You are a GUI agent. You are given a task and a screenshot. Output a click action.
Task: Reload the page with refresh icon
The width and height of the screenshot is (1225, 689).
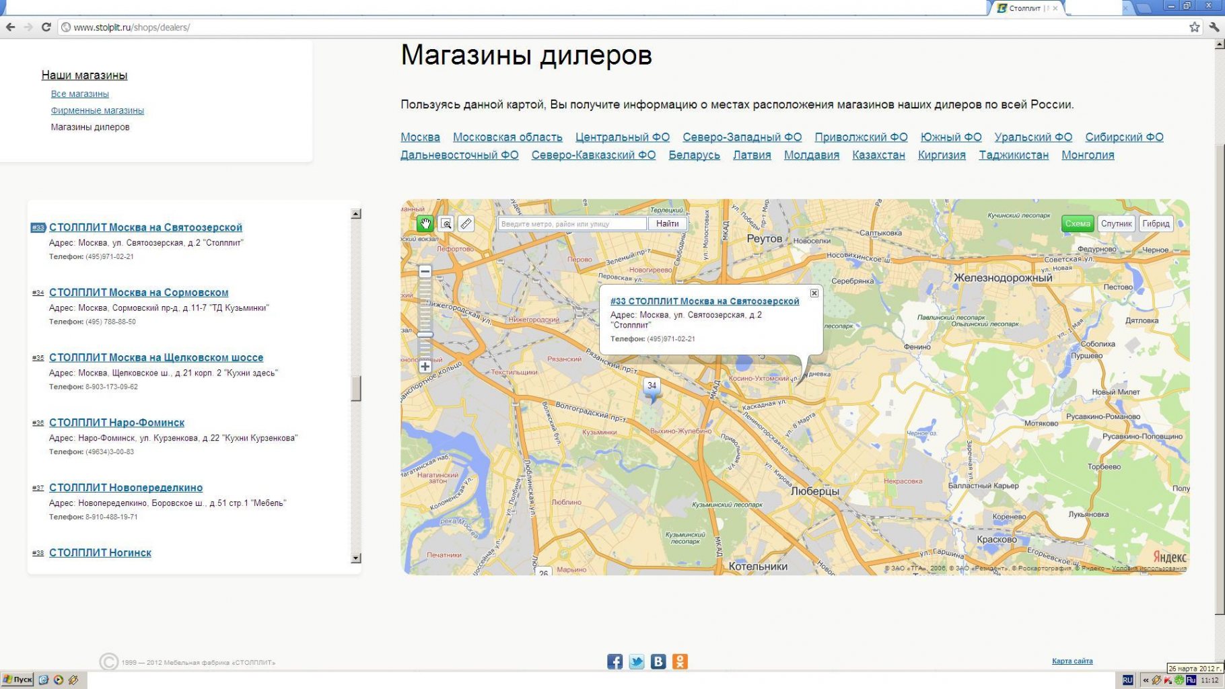coord(46,27)
